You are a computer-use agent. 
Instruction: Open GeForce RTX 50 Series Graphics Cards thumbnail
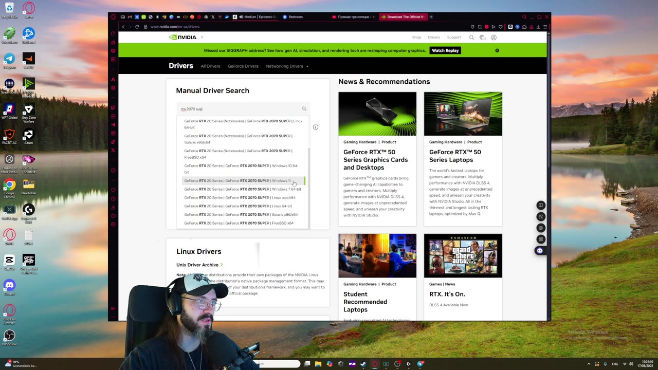pyautogui.click(x=377, y=114)
